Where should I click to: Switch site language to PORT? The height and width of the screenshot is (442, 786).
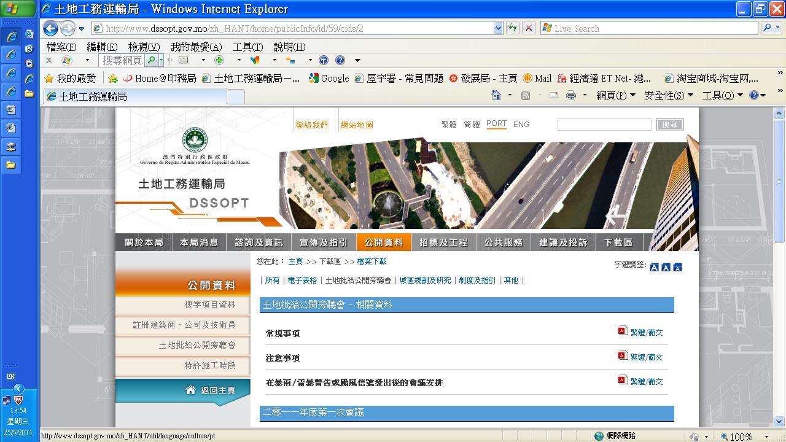click(496, 124)
